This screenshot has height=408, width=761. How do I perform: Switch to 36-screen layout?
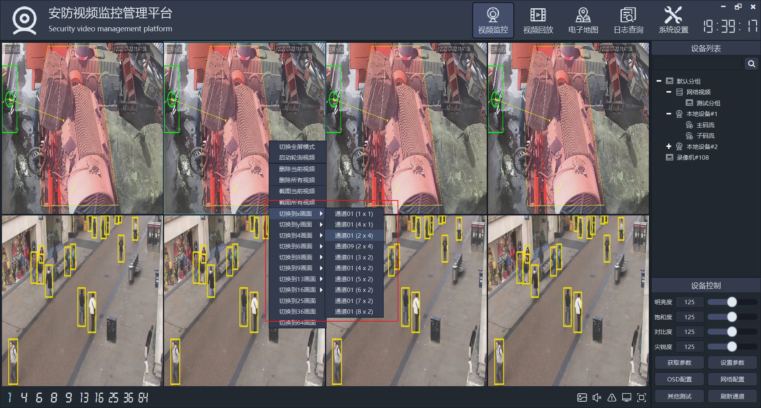tap(128, 397)
